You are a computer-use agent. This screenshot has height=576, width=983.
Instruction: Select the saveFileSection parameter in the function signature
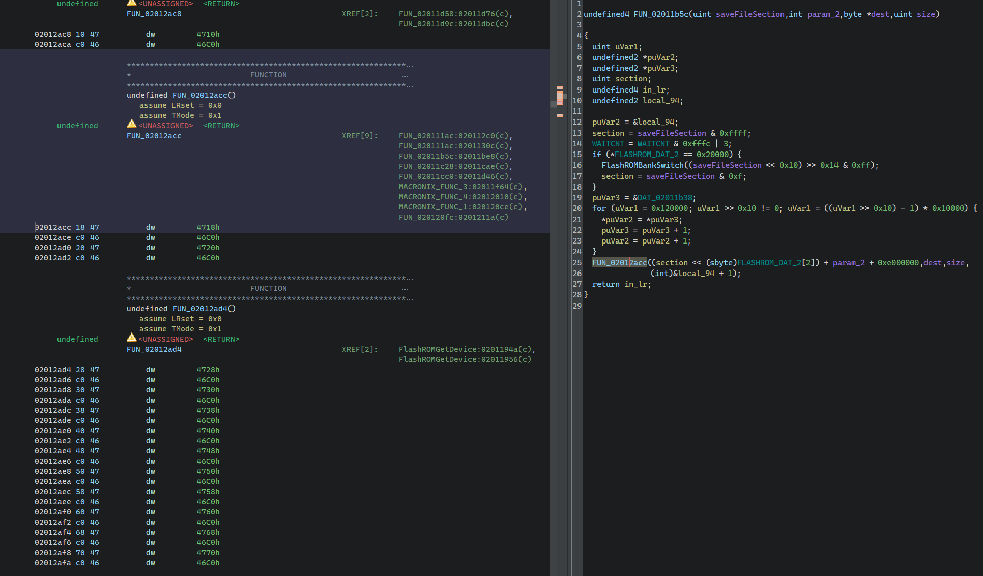[750, 14]
